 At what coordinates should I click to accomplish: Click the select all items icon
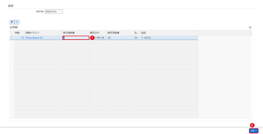(12, 22)
